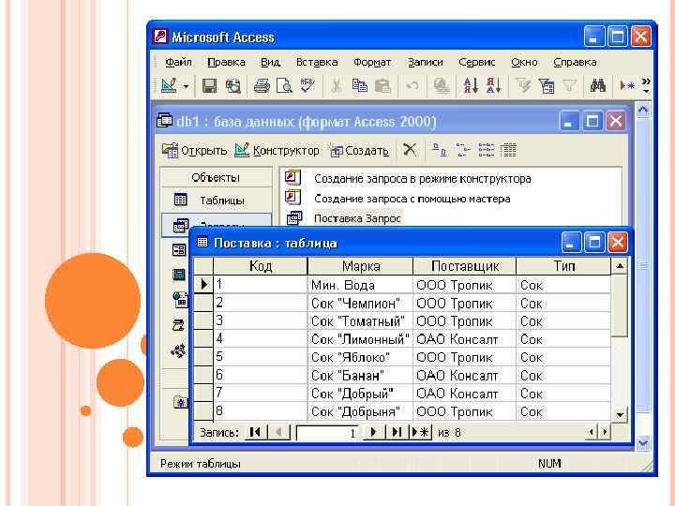Click the table's vertical scrollbar up arrow

pyautogui.click(x=620, y=266)
